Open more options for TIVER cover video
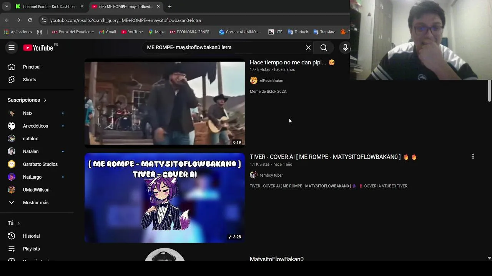Screen dimensions: 492x276 [x=473, y=156]
